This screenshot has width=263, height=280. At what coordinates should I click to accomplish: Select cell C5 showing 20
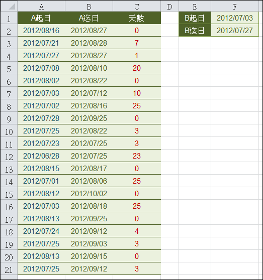click(137, 68)
